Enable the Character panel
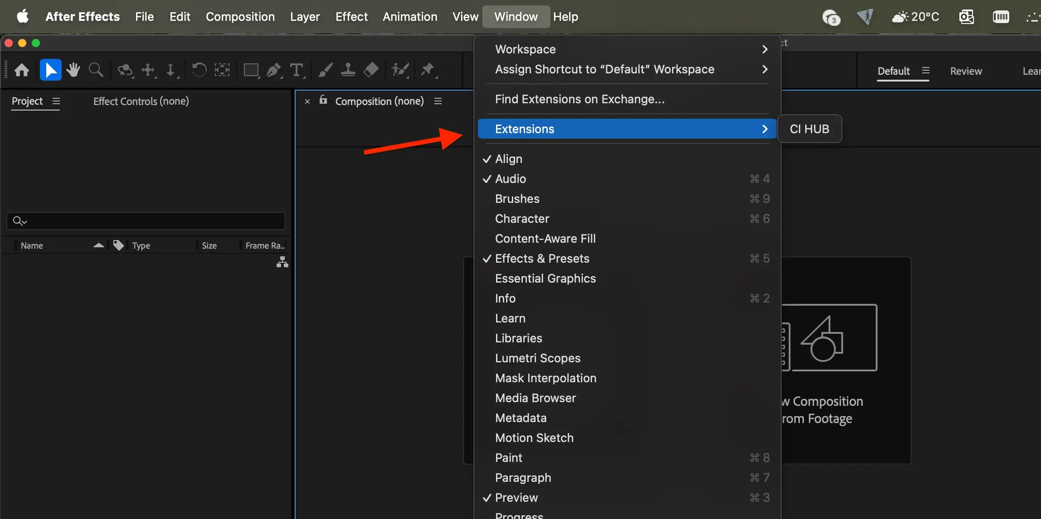Image resolution: width=1041 pixels, height=519 pixels. (x=628, y=219)
